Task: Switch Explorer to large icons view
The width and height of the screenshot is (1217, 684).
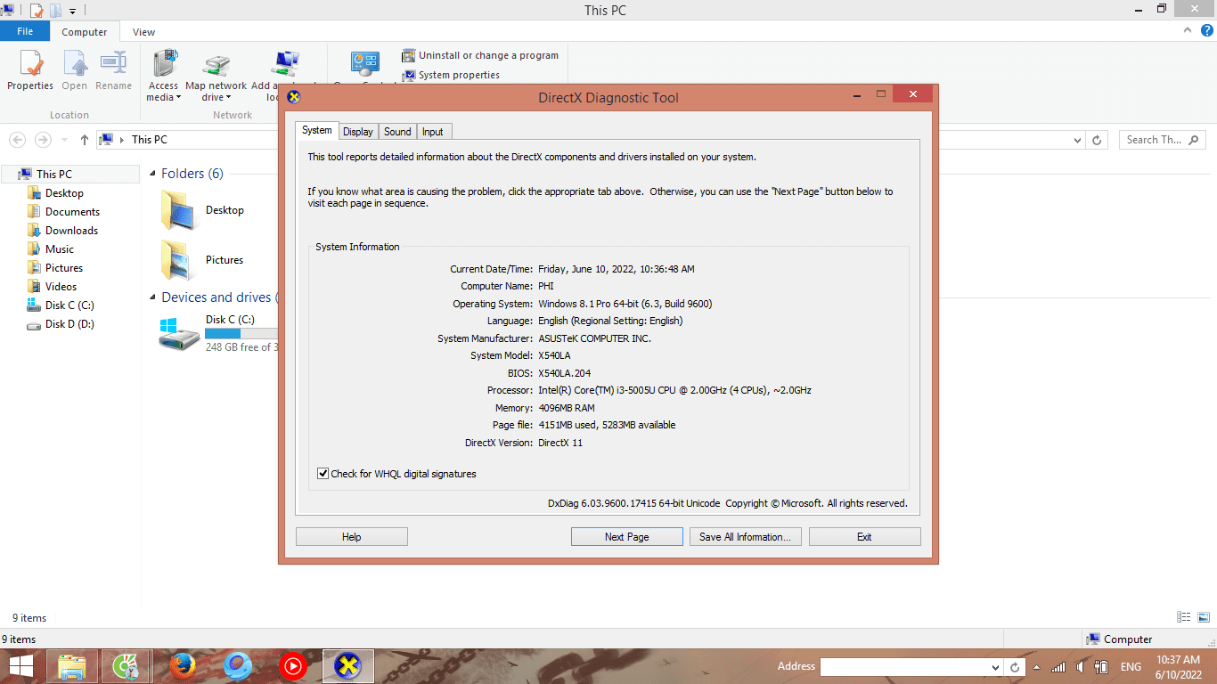Action: point(1202,617)
